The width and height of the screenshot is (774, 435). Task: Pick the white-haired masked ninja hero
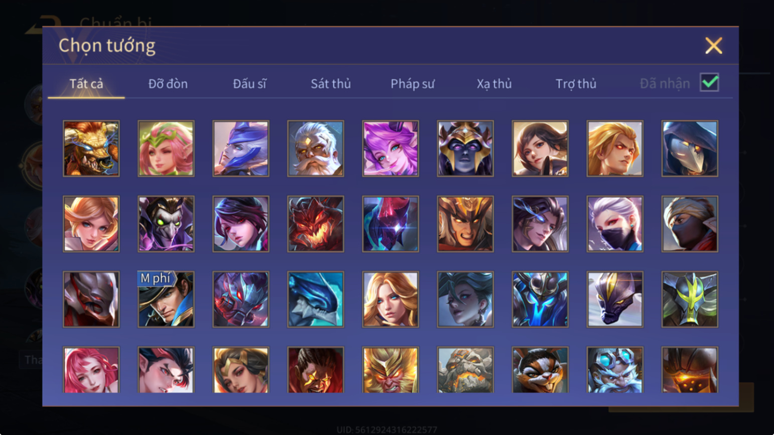615,224
